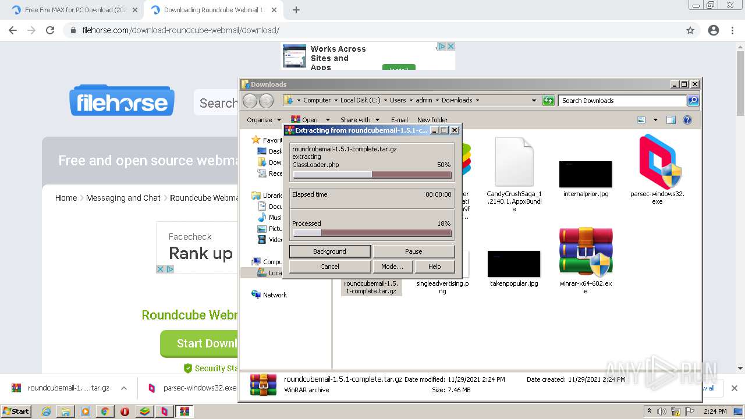This screenshot has width=745, height=419.
Task: Open Opera taskbar icon
Action: pyautogui.click(x=125, y=411)
